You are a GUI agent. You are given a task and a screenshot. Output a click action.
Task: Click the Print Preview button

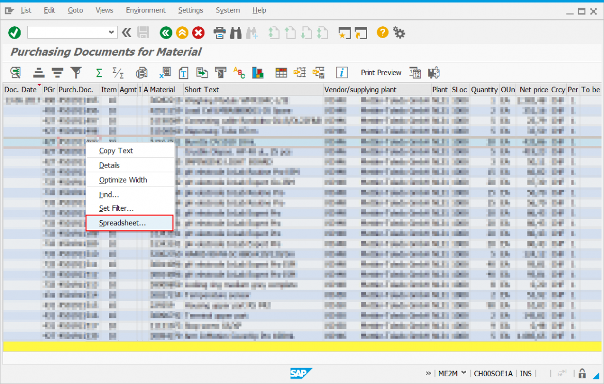pos(381,73)
